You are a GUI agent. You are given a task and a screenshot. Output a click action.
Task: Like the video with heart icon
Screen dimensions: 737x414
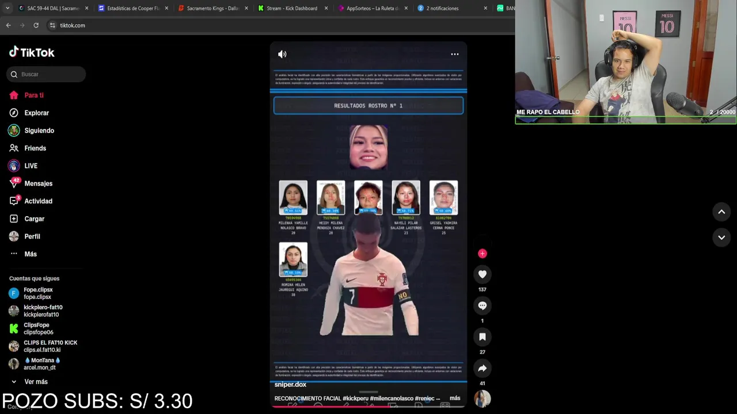click(483, 274)
